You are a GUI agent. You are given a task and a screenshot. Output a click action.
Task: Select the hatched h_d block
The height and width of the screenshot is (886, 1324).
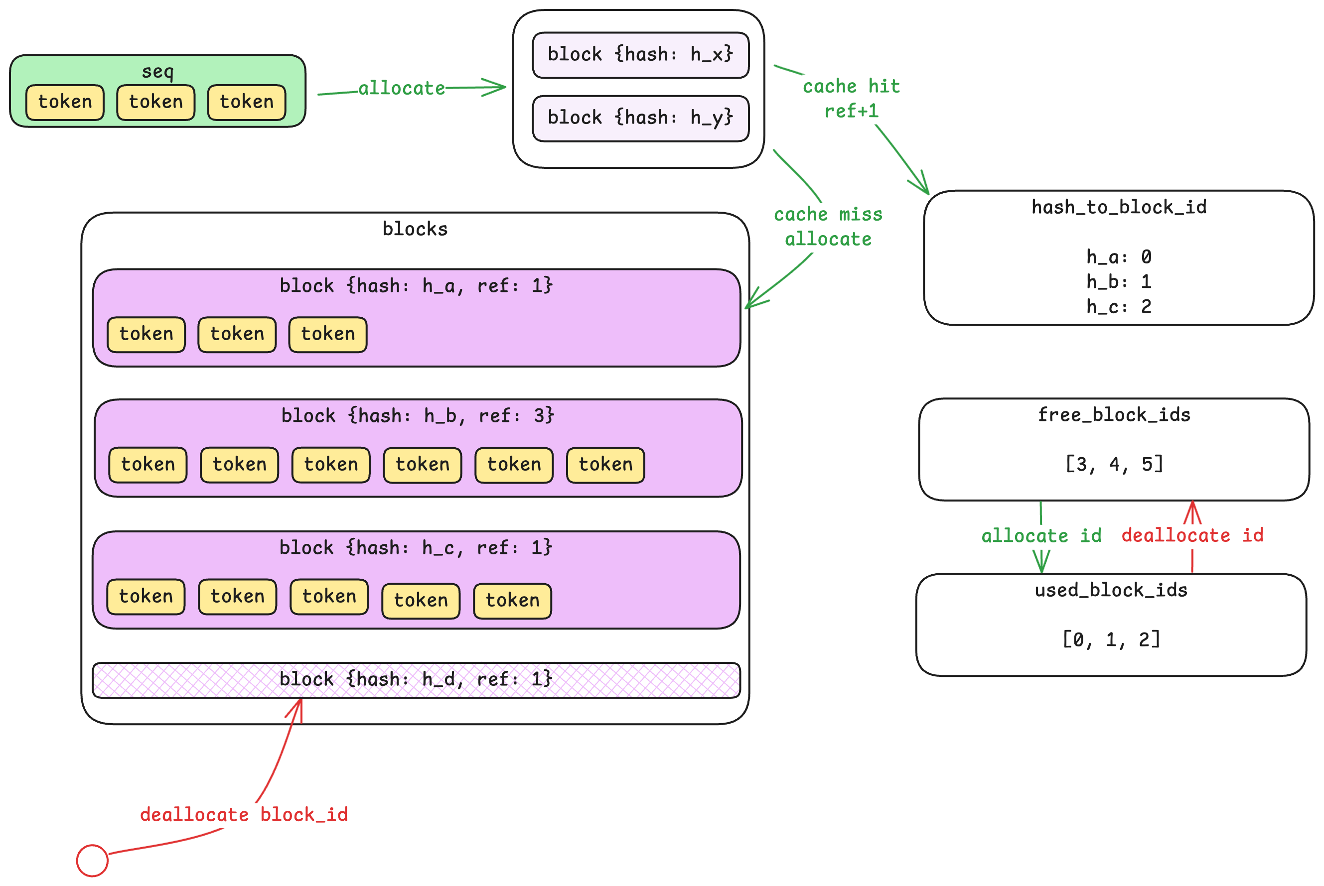coord(416,679)
